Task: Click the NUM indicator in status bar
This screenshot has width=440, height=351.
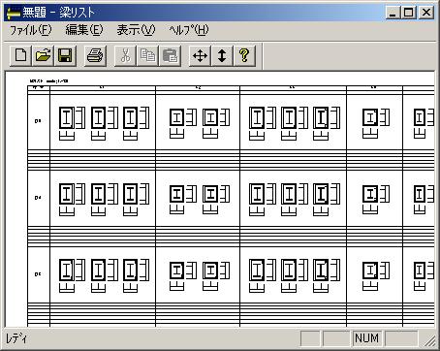Action: coord(366,338)
